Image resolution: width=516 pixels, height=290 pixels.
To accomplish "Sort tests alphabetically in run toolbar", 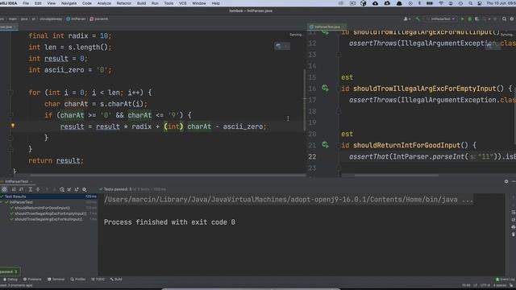I will (14, 189).
